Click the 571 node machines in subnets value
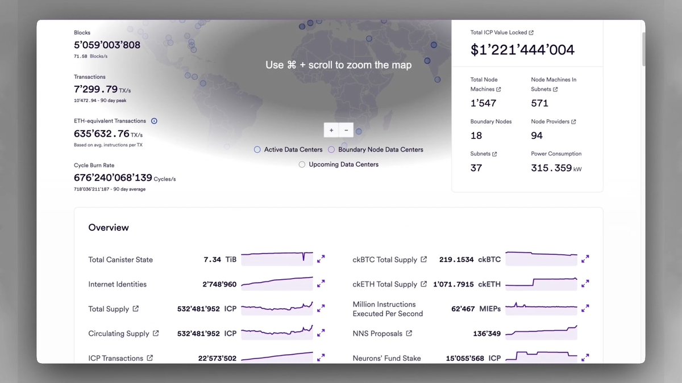This screenshot has width=682, height=383. (x=539, y=103)
